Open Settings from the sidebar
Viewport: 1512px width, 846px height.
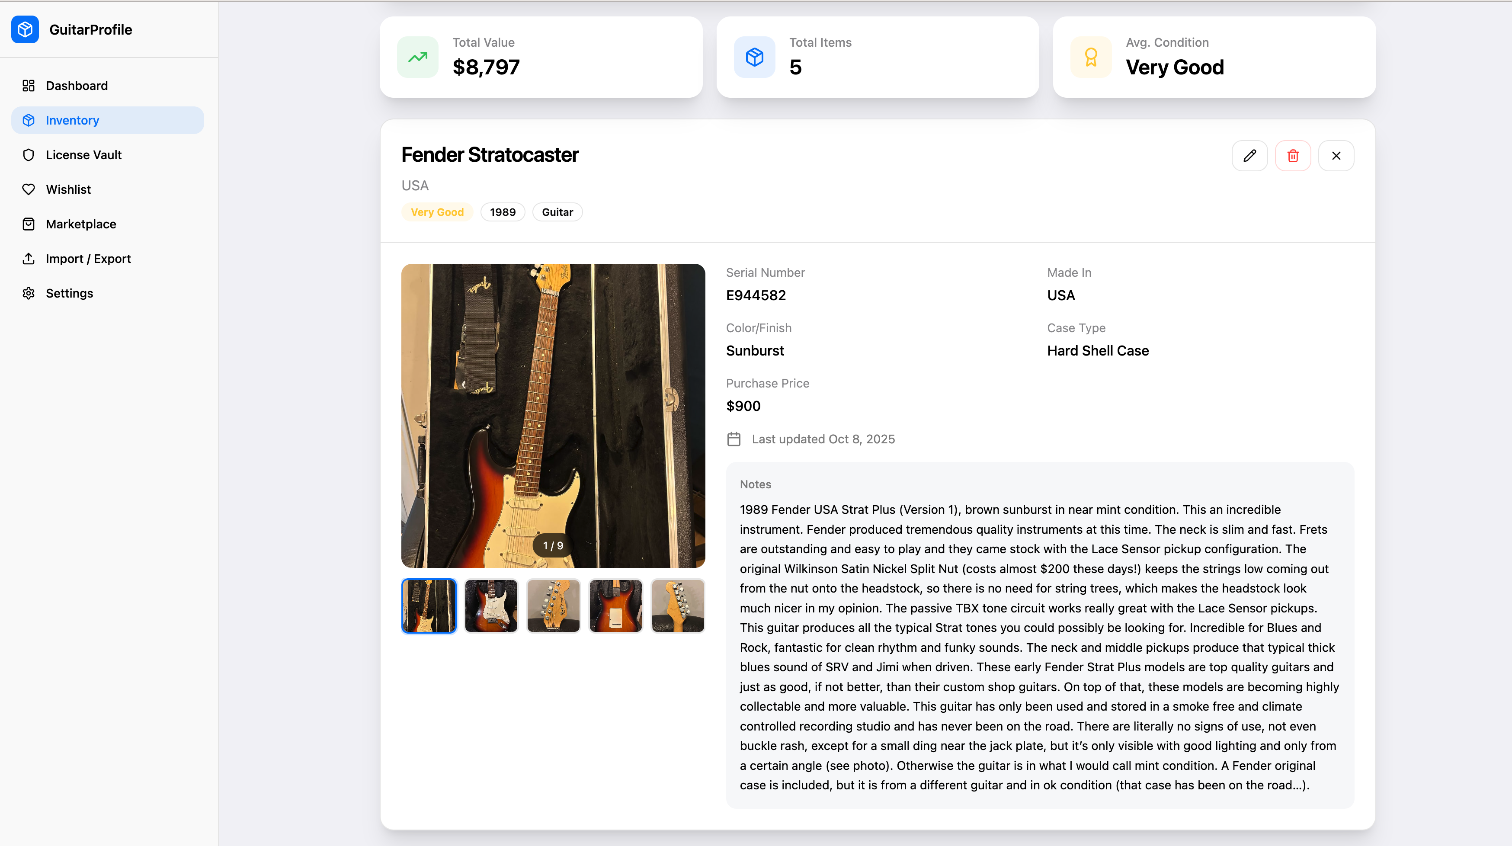[69, 294]
